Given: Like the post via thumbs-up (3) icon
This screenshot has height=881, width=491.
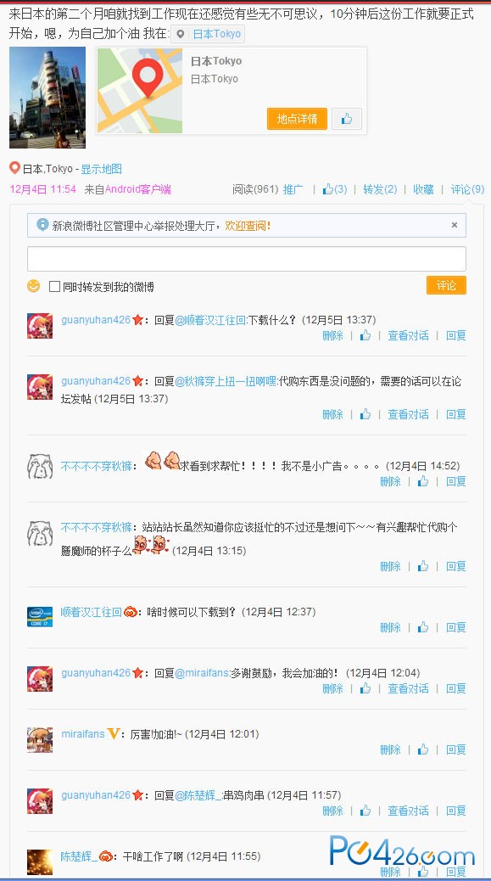Looking at the screenshot, I should click(335, 189).
